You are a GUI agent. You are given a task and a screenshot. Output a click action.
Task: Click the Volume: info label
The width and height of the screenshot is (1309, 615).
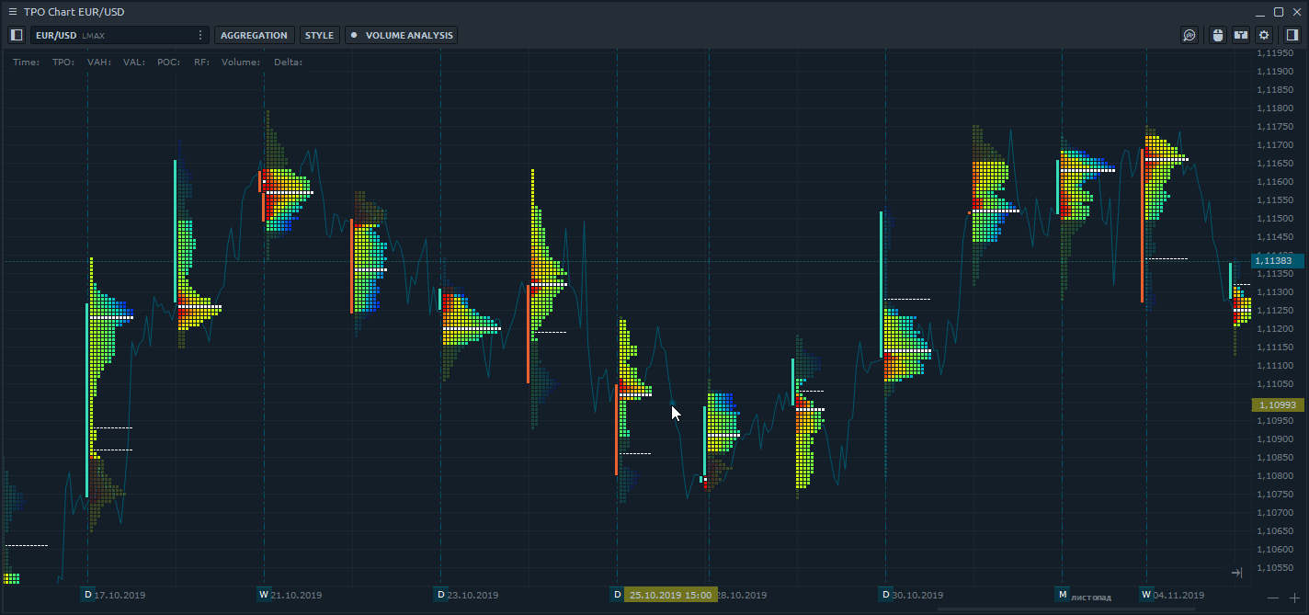coord(241,63)
